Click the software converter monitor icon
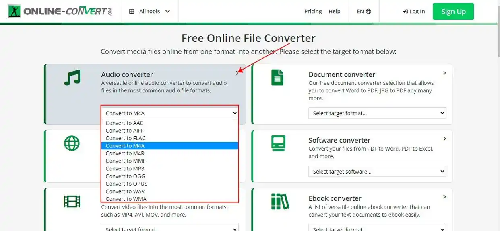Image resolution: width=500 pixels, height=231 pixels. (278, 143)
